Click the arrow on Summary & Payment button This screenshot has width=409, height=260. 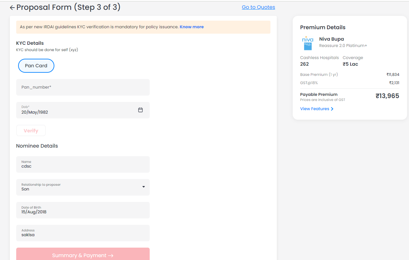(x=111, y=256)
